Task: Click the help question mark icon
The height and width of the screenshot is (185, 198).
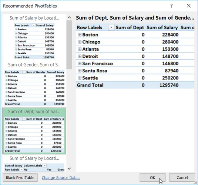Action: point(171,6)
